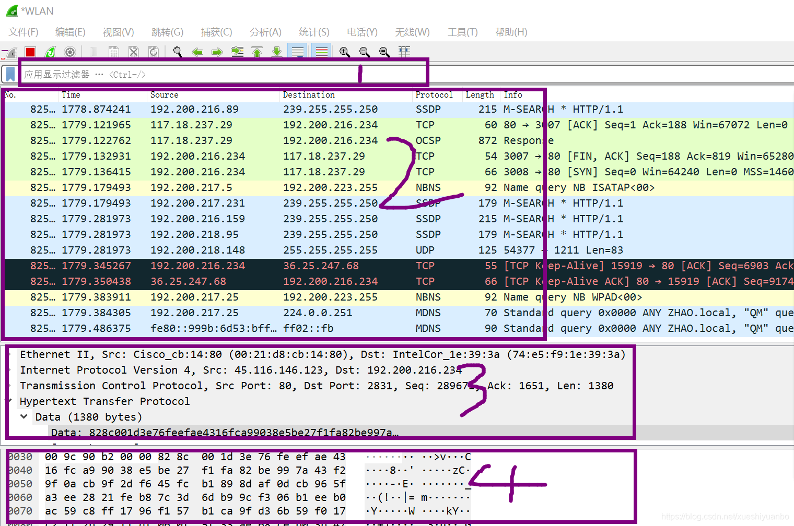Zoom out on packet text

coord(365,52)
